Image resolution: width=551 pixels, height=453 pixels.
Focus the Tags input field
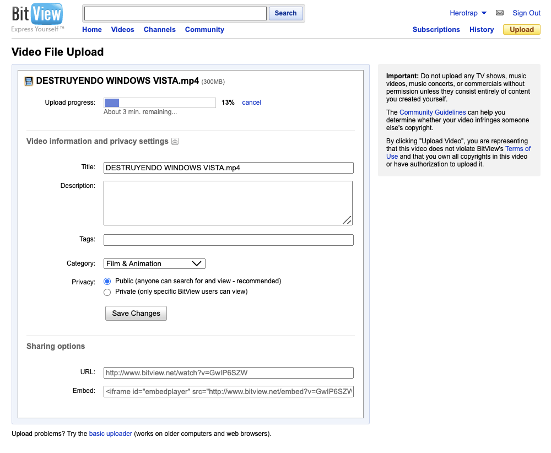(228, 240)
